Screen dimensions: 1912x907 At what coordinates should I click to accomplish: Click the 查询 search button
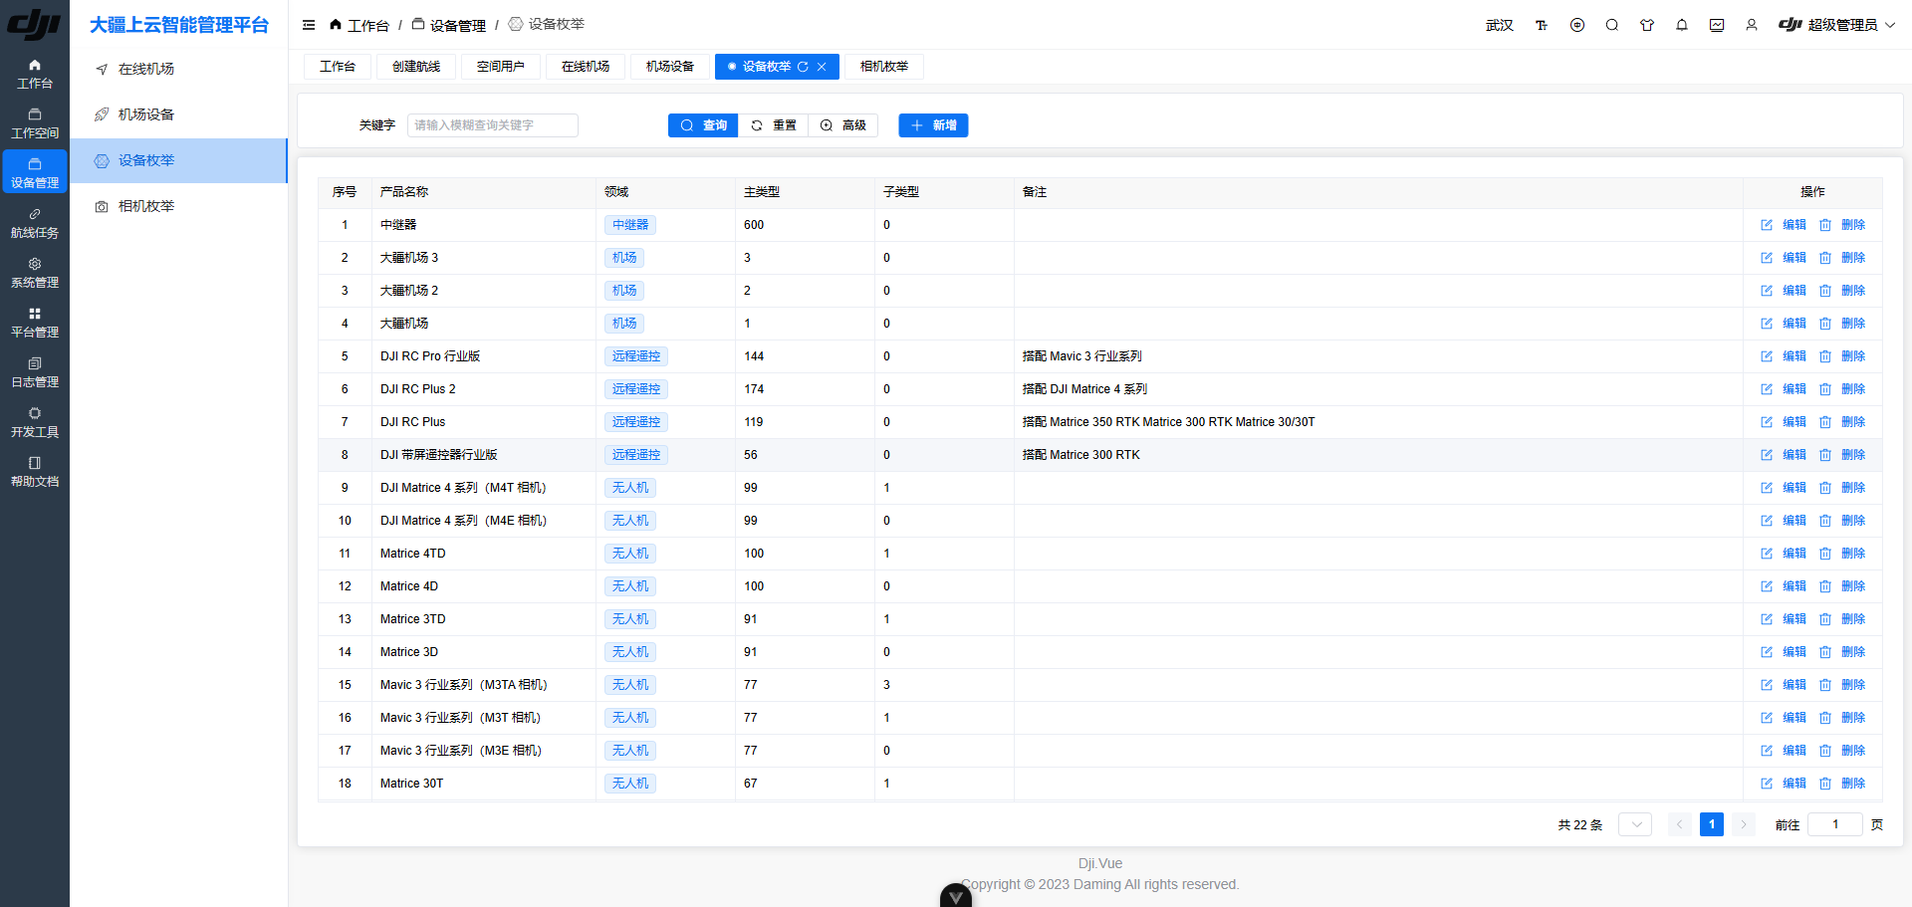[x=703, y=125]
